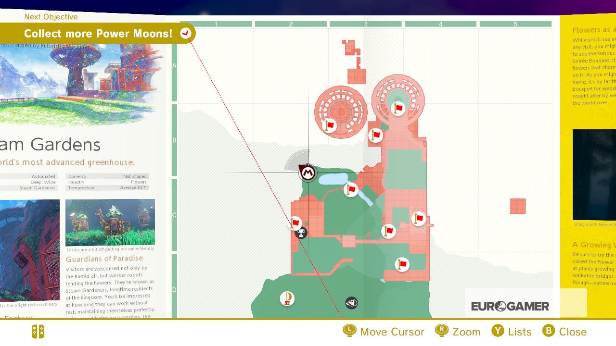616x346 pixels.
Task: Click the Guardians of Paradise heading
Action: click(104, 259)
